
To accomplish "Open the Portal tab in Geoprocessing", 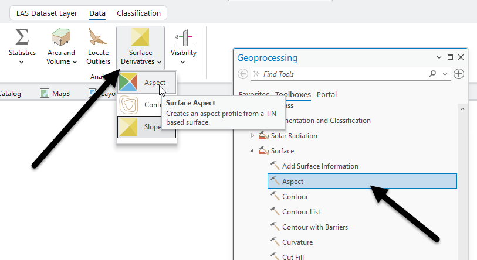I will (326, 94).
